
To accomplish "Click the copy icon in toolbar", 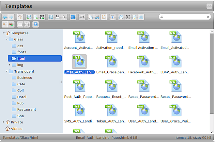I will (x=91, y=17).
